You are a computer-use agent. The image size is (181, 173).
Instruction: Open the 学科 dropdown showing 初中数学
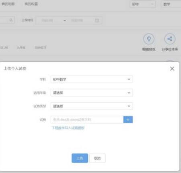(x=92, y=79)
